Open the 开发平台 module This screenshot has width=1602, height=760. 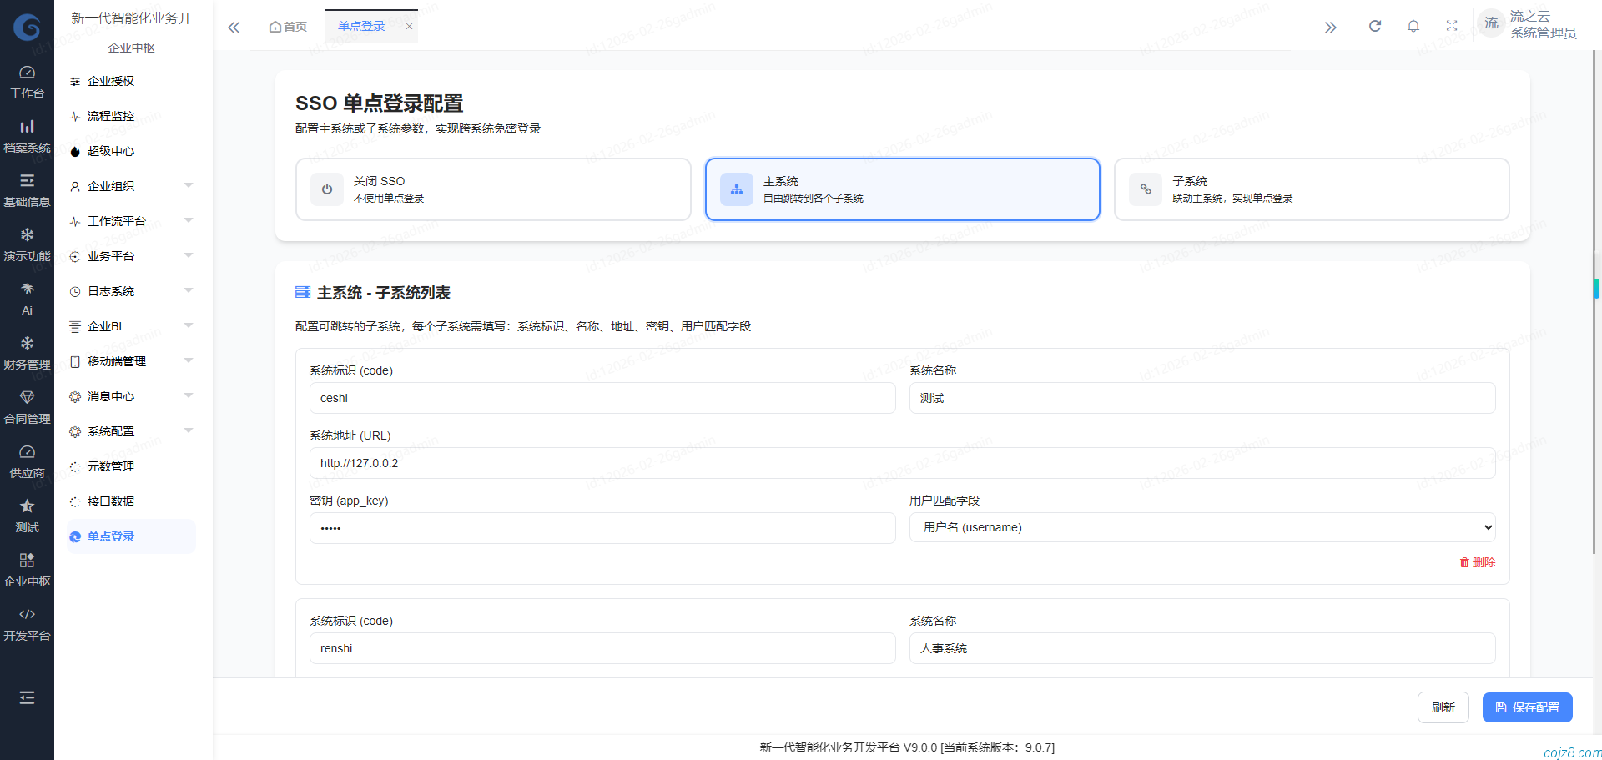tap(27, 622)
